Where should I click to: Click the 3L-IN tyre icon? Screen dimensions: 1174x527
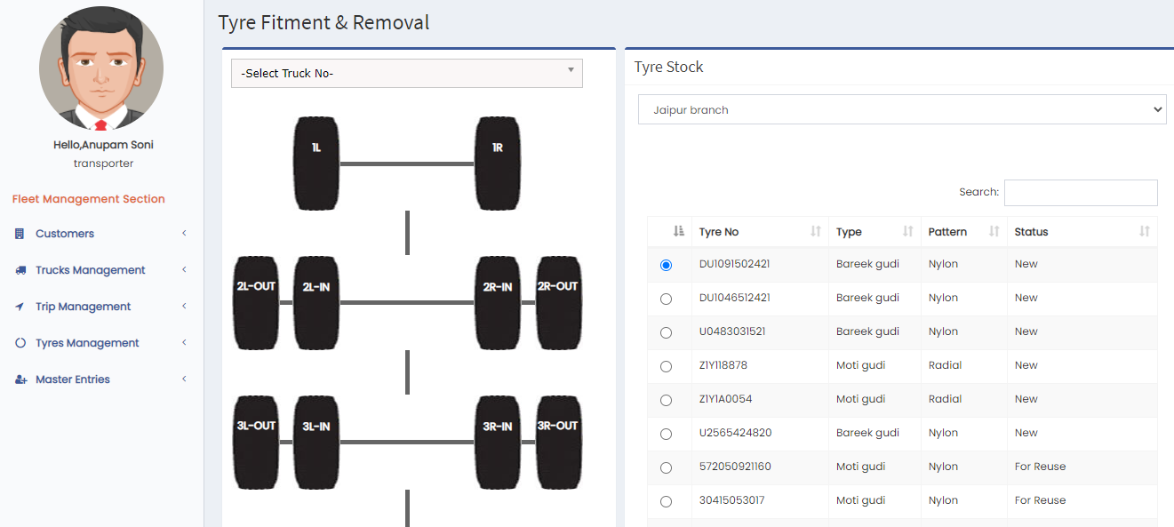click(316, 443)
